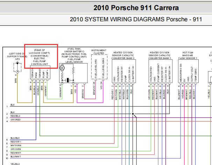Click the "BLK" wire label on row 1
The image size is (212, 165).
[13, 105]
